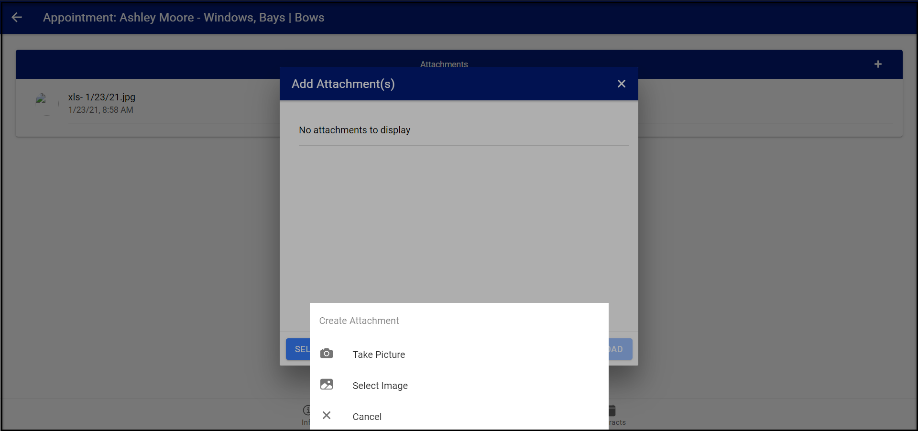Click the Appointment: Ashley Moore title
Screen dimensions: 918x431
(184, 18)
